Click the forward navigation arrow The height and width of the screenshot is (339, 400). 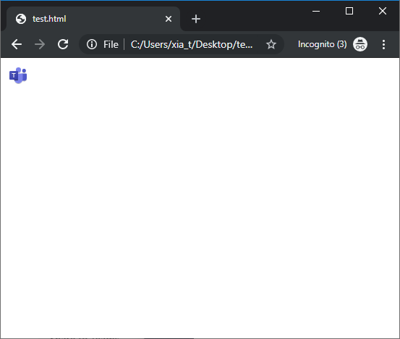click(40, 44)
